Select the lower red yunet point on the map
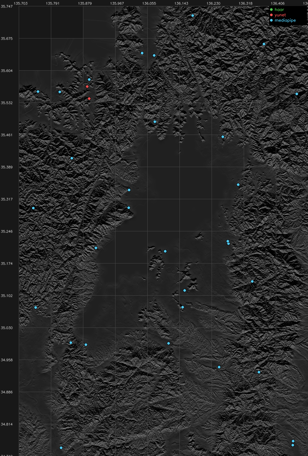 (89, 98)
